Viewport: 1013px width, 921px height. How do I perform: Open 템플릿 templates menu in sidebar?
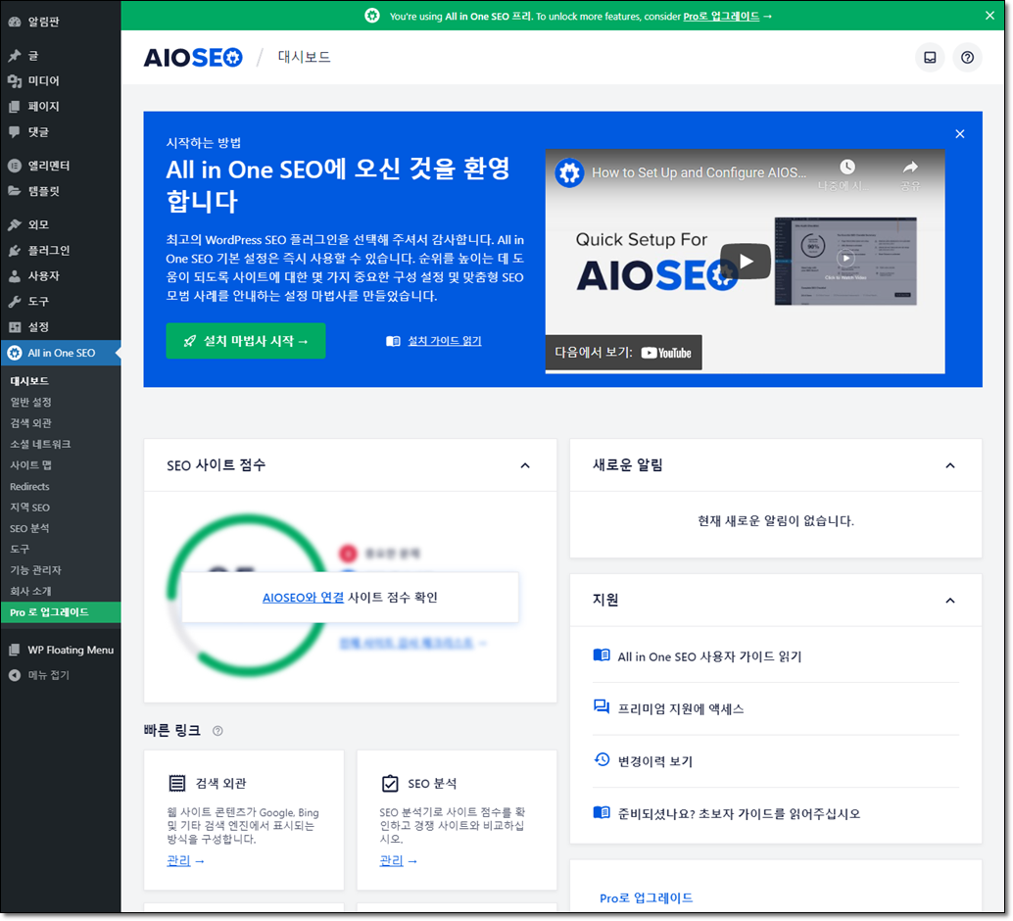point(60,191)
